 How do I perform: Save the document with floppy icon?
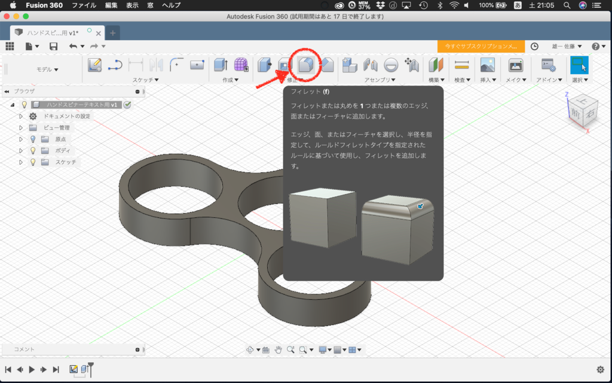point(53,46)
